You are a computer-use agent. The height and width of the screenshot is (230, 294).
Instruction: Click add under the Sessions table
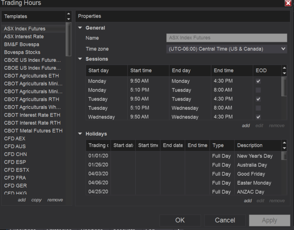point(245,126)
